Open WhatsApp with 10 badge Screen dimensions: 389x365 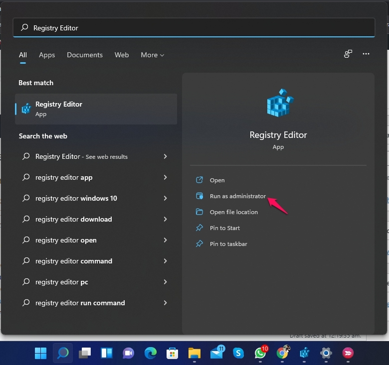point(261,352)
